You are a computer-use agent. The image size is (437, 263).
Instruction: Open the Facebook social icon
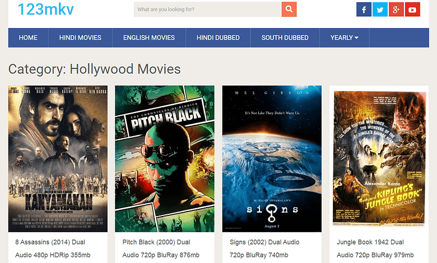364,10
